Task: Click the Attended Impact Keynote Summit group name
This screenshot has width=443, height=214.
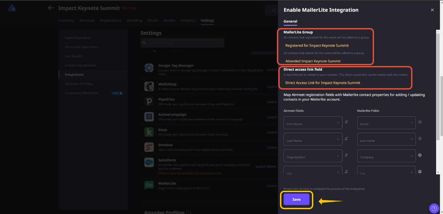Action: pyautogui.click(x=313, y=61)
